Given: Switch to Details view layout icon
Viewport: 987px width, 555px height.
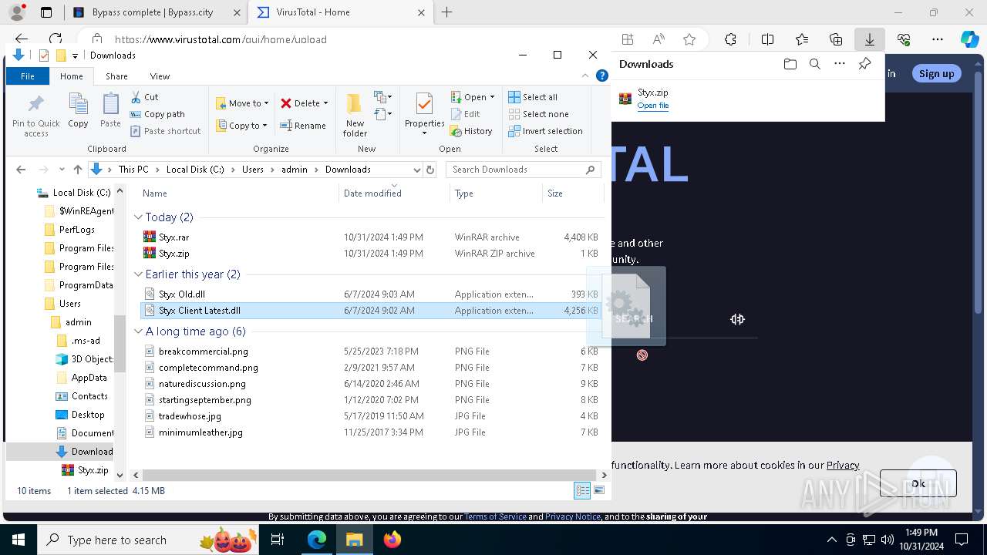Looking at the screenshot, I should pyautogui.click(x=582, y=491).
